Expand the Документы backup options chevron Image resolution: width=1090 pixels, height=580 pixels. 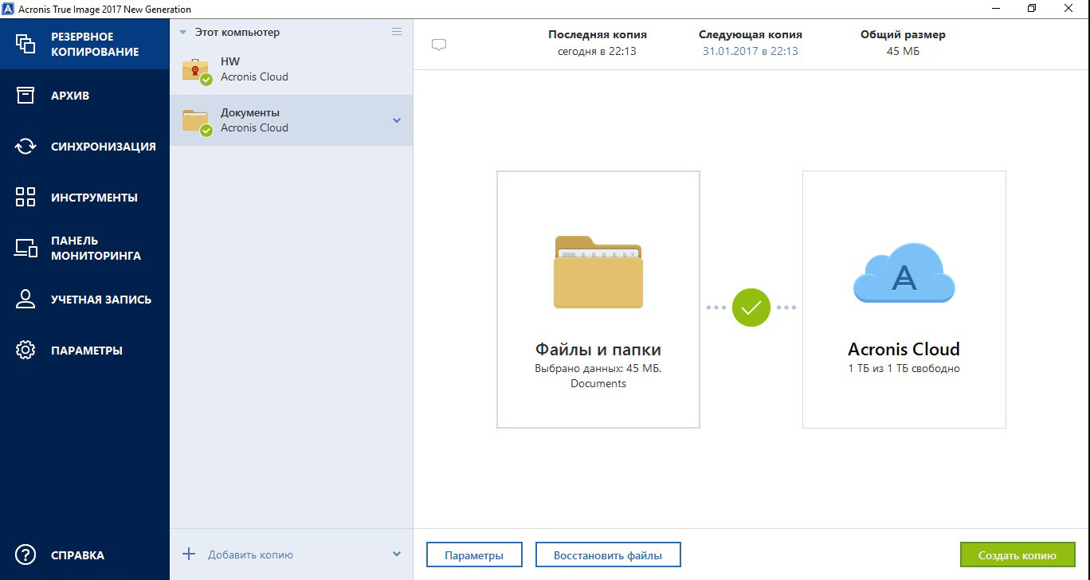tap(397, 121)
